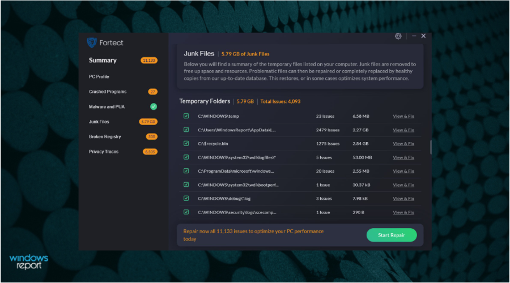510x283 pixels.
Task: Open the Malware and PUA section
Action: pyautogui.click(x=107, y=106)
